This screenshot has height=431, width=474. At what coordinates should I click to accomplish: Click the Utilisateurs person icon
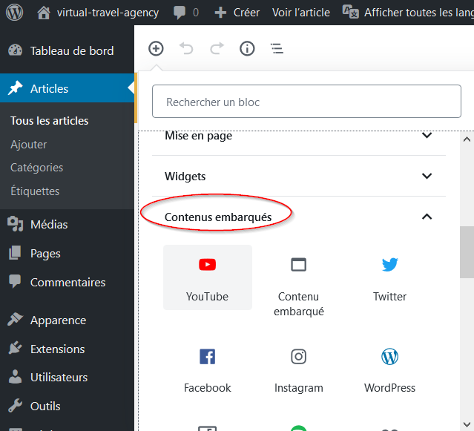coord(15,377)
